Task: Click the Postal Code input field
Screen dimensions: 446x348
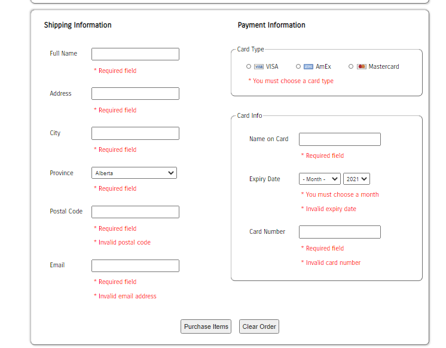Action: pos(135,212)
